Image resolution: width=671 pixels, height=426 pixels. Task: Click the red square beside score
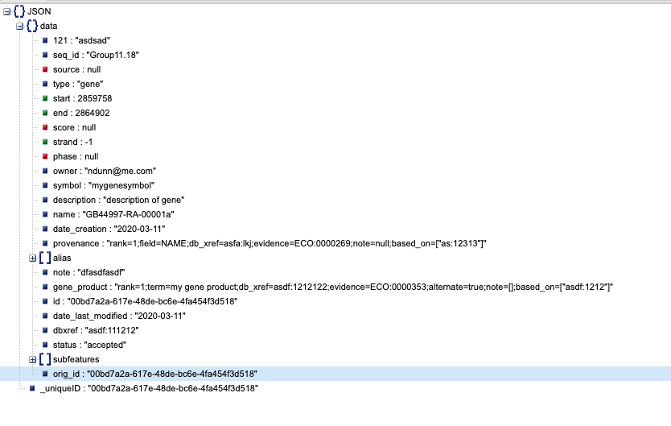(x=45, y=127)
